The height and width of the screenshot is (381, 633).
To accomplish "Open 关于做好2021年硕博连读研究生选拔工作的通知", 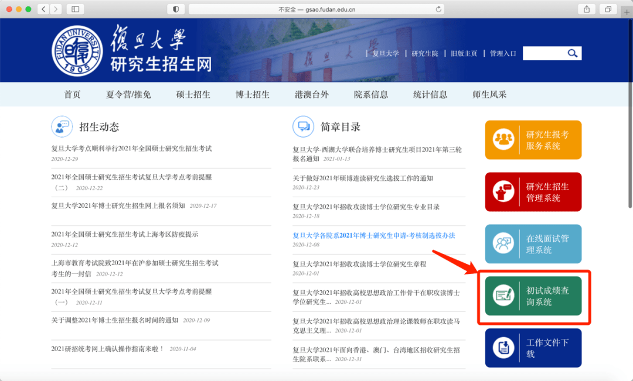I will coord(363,178).
